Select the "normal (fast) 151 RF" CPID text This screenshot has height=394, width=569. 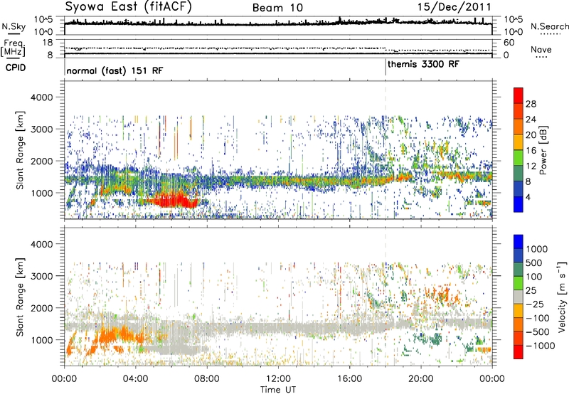tap(115, 70)
